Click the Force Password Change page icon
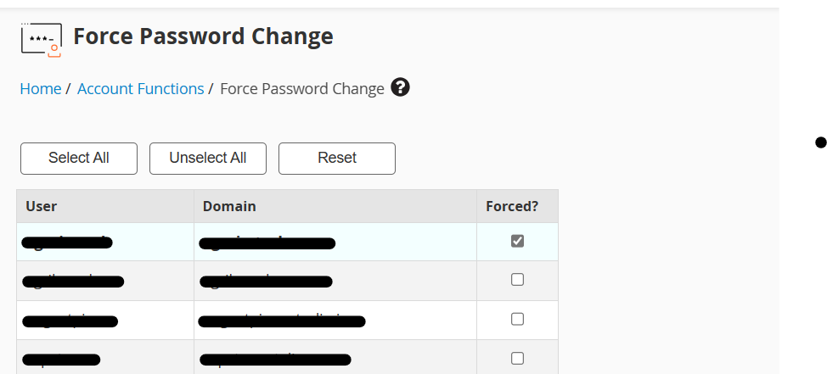The height and width of the screenshot is (374, 827). (x=41, y=40)
